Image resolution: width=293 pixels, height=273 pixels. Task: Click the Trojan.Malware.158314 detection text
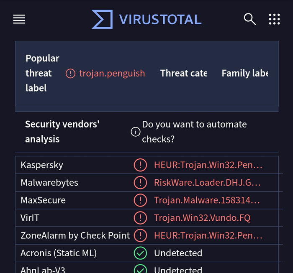click(207, 200)
